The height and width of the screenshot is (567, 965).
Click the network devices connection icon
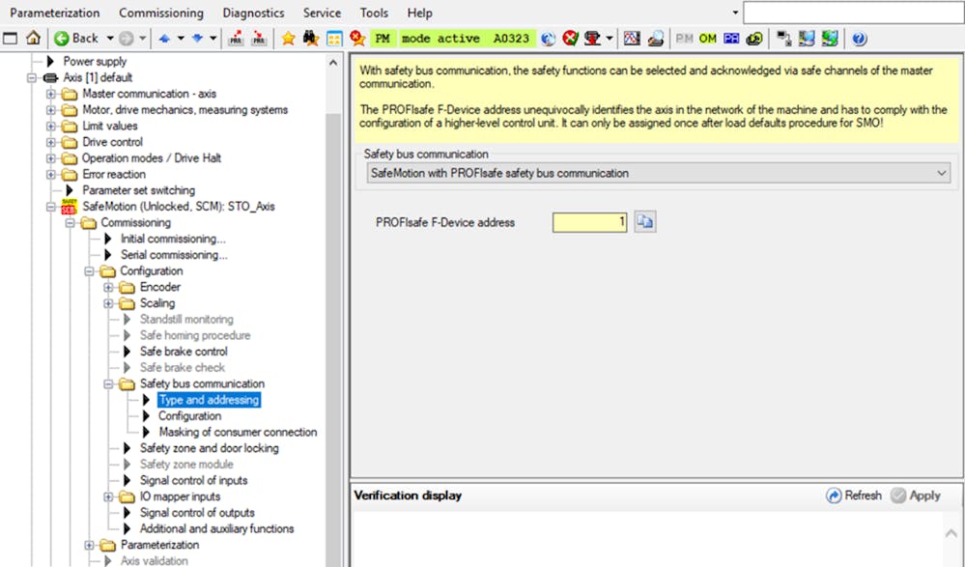[783, 39]
